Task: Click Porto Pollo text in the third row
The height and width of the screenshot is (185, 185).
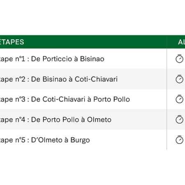Action: coord(111,99)
